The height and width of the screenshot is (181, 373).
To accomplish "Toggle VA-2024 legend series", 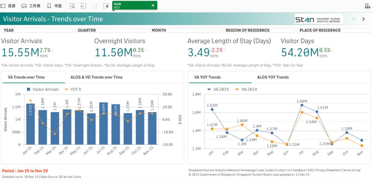I will tap(246, 89).
